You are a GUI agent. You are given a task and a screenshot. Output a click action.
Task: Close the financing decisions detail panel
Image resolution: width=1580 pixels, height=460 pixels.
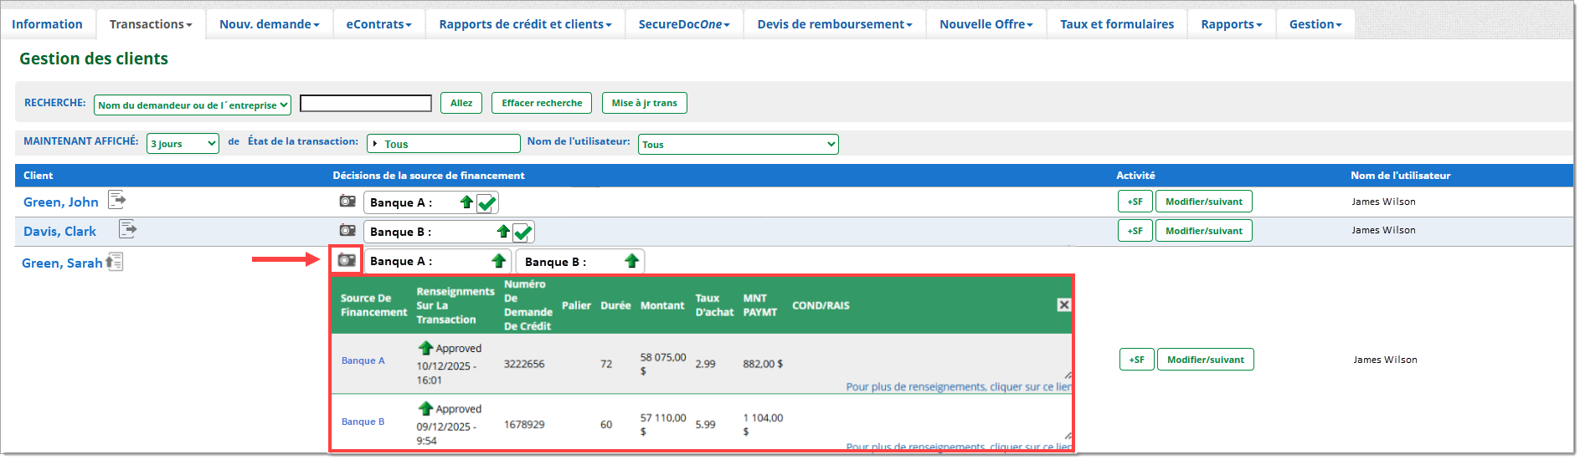pyautogui.click(x=1063, y=305)
